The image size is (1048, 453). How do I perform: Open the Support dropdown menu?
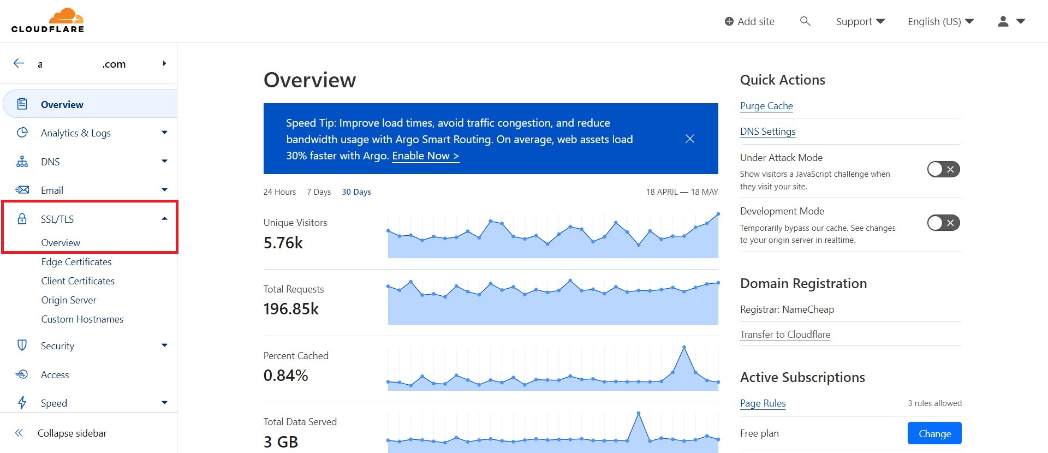coord(860,21)
